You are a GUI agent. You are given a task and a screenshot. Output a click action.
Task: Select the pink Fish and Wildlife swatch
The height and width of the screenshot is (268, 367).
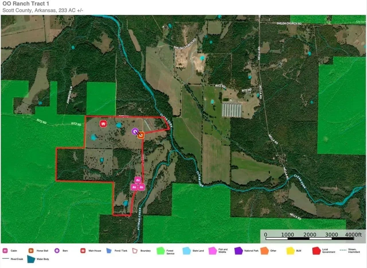[x=212, y=251]
